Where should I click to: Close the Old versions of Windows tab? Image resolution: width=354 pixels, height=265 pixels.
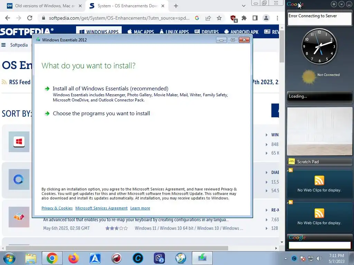click(80, 6)
